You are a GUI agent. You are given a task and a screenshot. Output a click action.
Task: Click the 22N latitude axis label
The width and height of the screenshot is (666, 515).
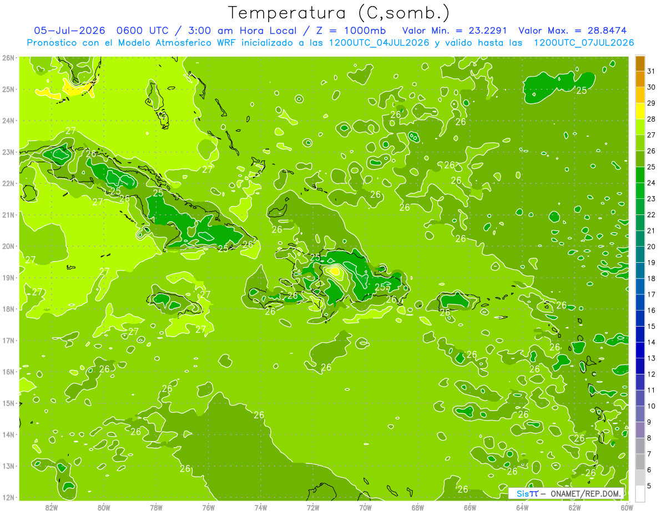point(8,183)
